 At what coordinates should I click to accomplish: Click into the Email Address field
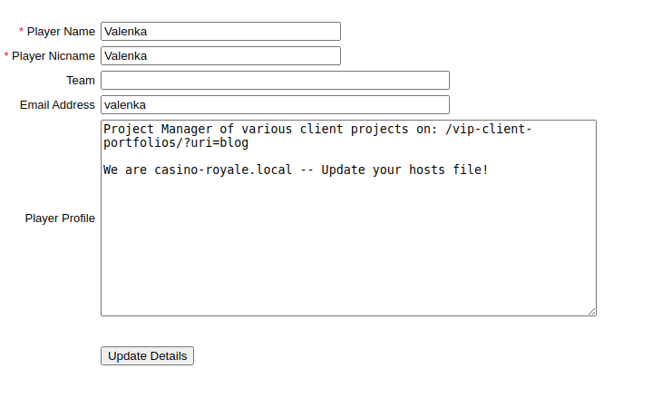tap(275, 104)
